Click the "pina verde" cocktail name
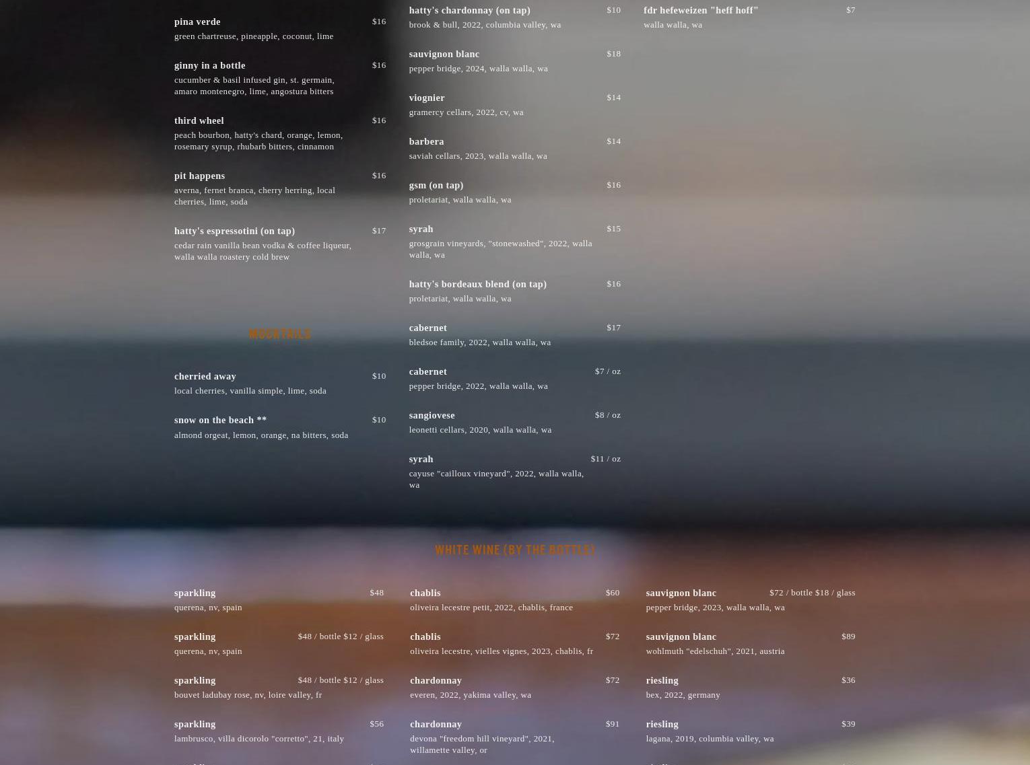The width and height of the screenshot is (1030, 765). tap(197, 22)
